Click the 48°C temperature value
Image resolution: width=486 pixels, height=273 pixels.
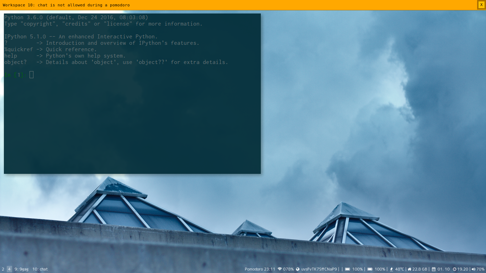400,269
